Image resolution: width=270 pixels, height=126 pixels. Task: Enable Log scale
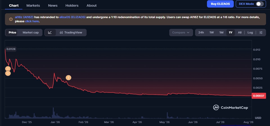(250, 32)
